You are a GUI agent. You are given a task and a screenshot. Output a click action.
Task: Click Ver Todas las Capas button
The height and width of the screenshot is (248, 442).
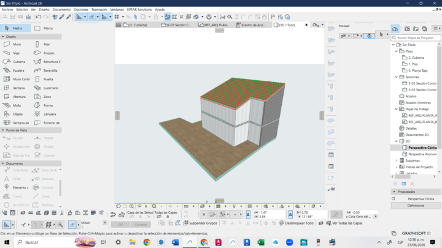344,223
